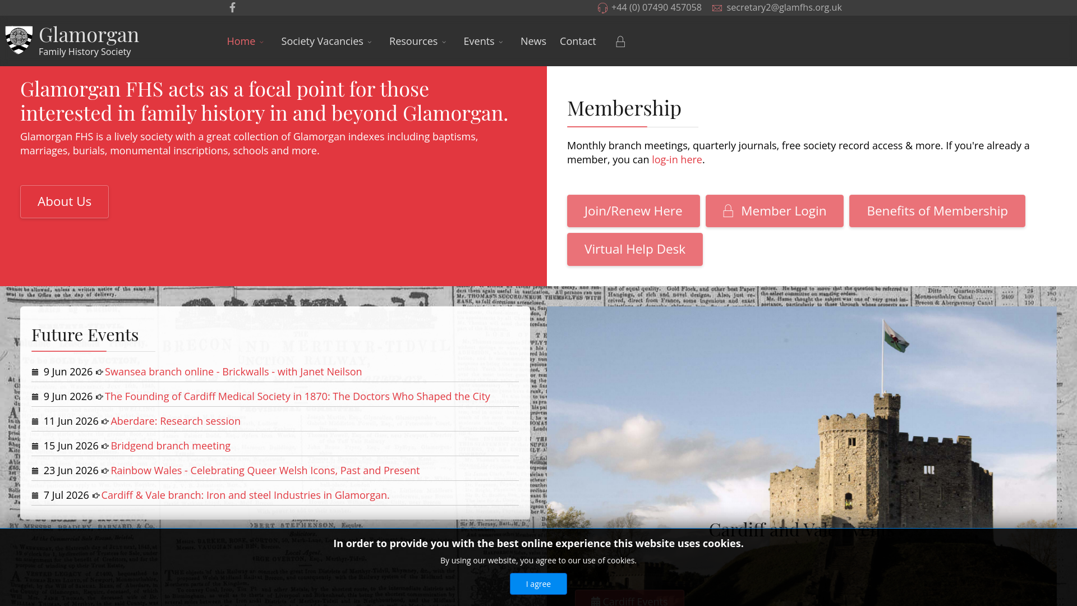Expand the Events menu chevron
The image size is (1077, 606).
[501, 42]
